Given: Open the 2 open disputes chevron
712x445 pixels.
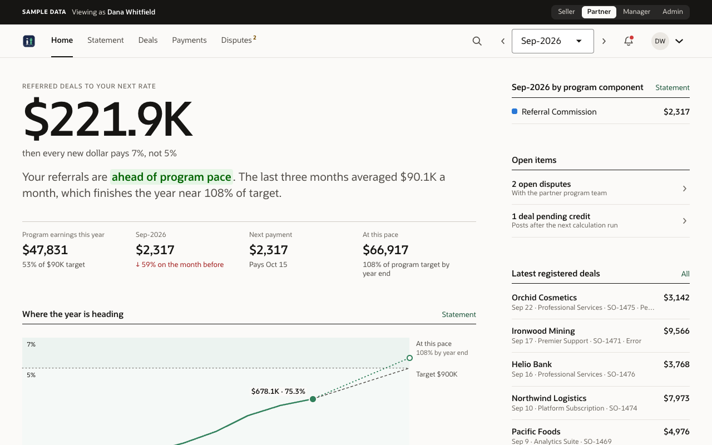Looking at the screenshot, I should [x=685, y=189].
